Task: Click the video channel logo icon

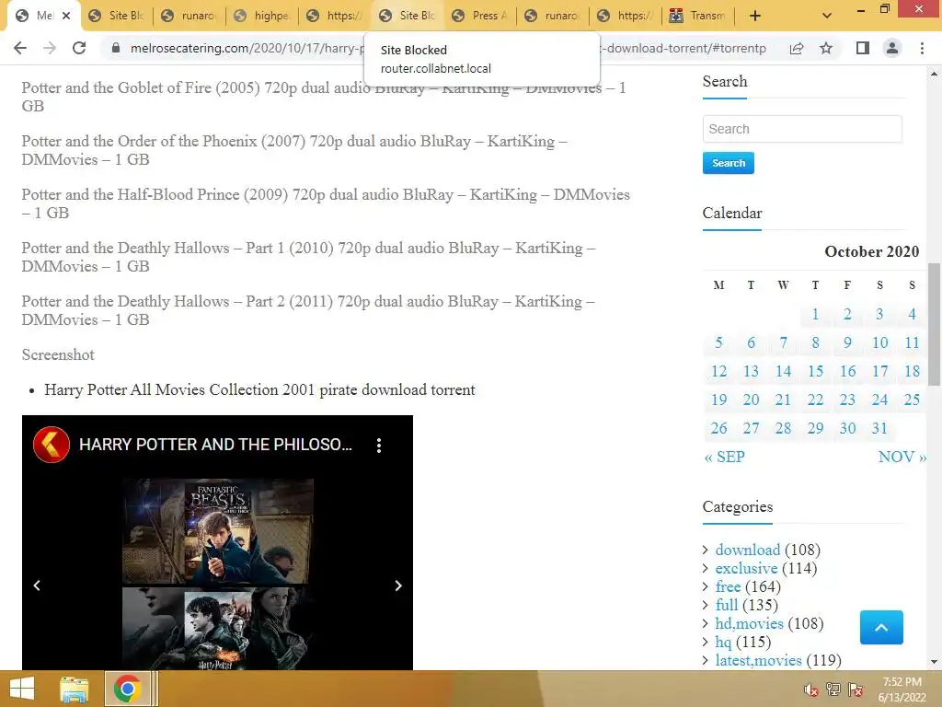Action: click(x=52, y=445)
